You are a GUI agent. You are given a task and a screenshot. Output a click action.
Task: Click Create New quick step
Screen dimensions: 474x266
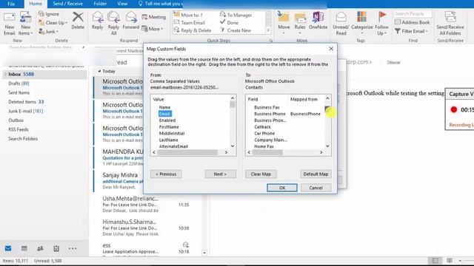click(236, 30)
